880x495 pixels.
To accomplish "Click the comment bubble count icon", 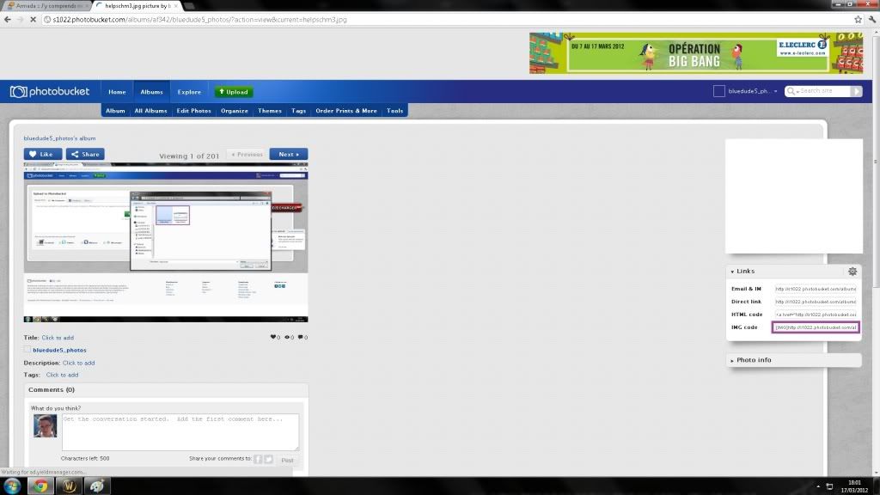I will (300, 337).
